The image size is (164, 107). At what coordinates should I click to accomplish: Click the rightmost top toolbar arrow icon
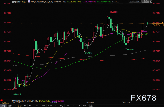[151, 1]
